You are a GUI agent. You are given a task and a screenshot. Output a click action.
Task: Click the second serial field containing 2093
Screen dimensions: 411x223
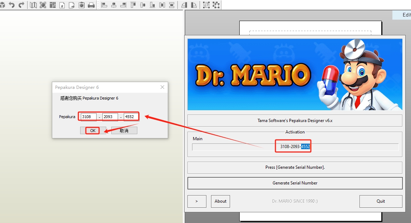click(x=110, y=117)
